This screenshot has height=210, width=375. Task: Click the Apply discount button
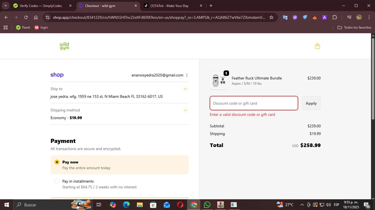[311, 103]
